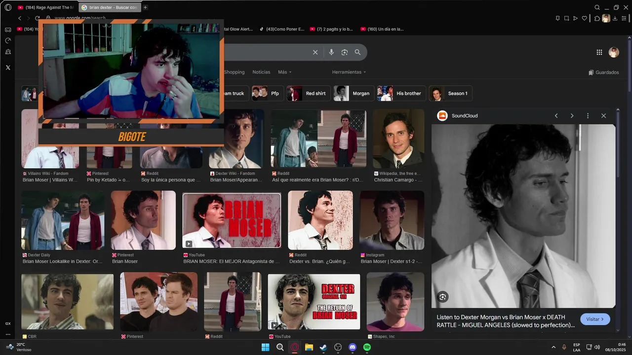Open the X (Twitter) sidebar icon
This screenshot has height=355, width=632.
tap(8, 68)
